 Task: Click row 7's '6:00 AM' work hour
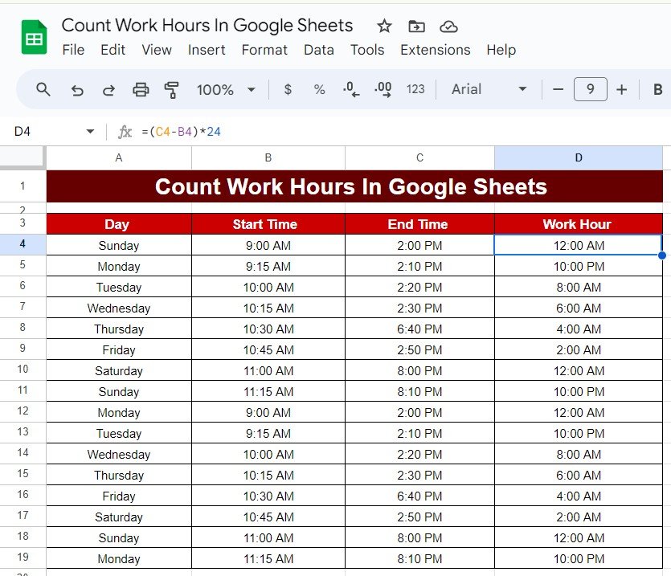[578, 308]
